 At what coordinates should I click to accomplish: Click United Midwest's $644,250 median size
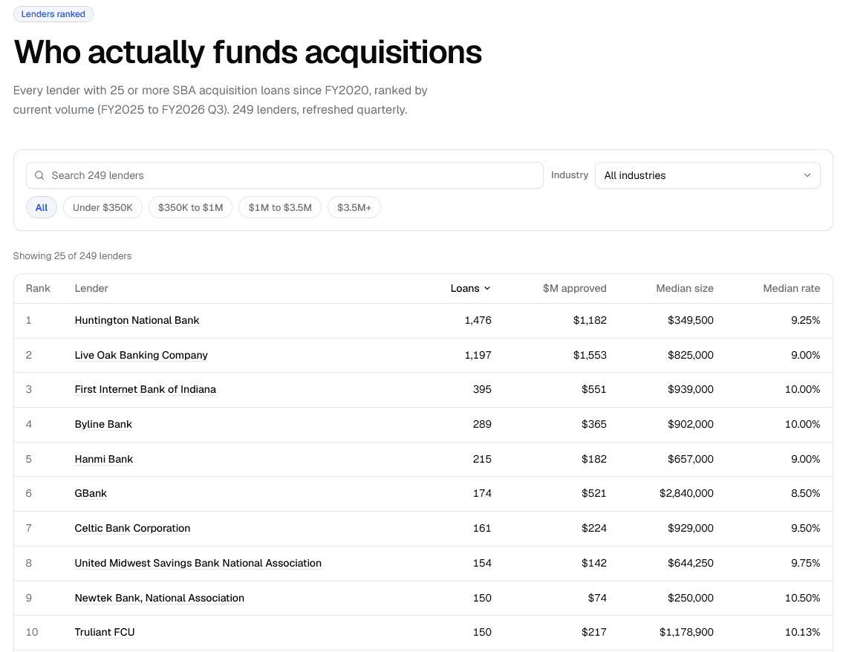[691, 563]
